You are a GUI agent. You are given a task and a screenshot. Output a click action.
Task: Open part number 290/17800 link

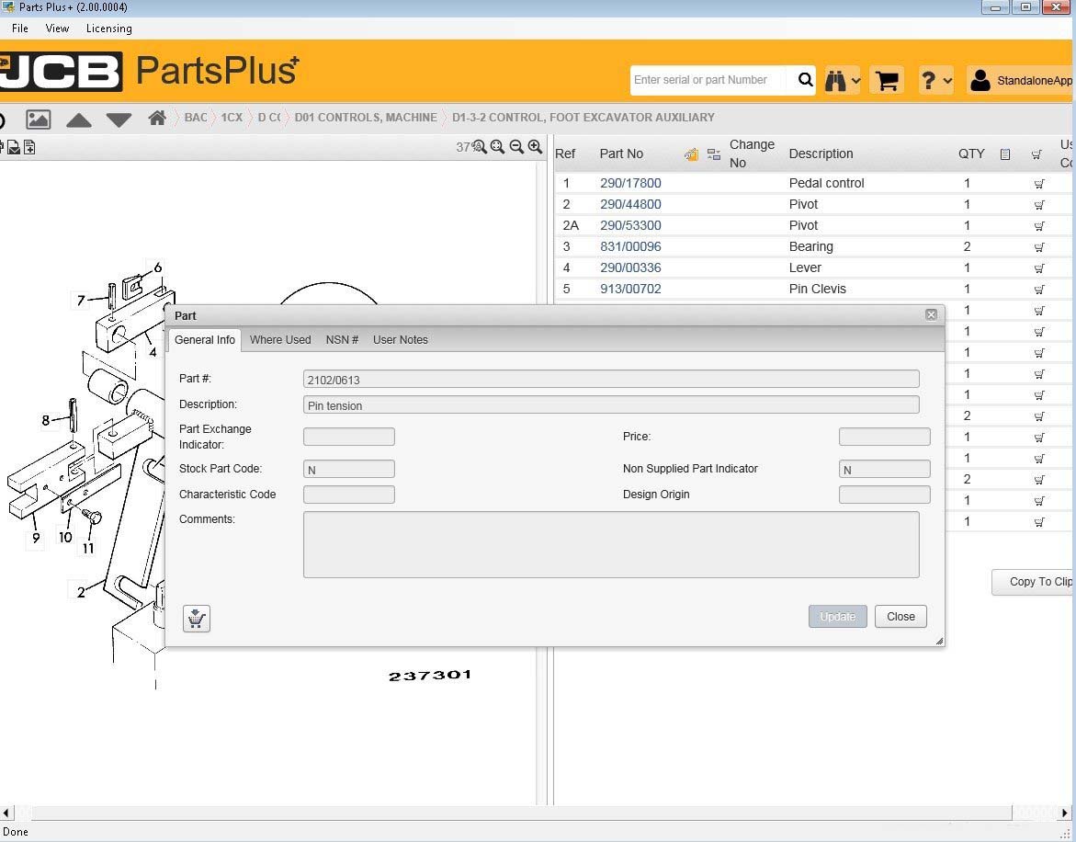click(x=630, y=183)
